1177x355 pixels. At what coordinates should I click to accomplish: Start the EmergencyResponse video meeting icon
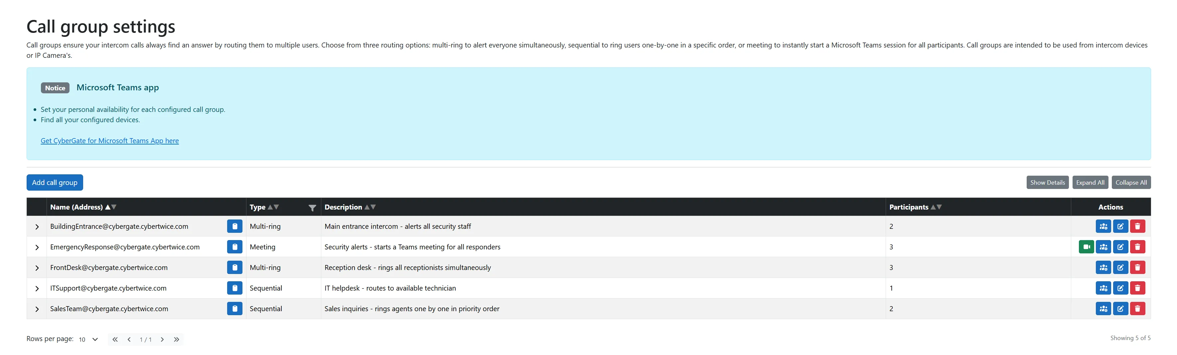click(x=1086, y=247)
